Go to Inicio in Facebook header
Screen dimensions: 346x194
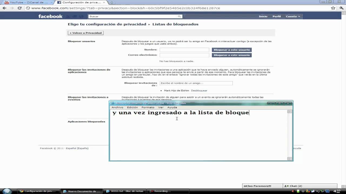click(x=263, y=16)
